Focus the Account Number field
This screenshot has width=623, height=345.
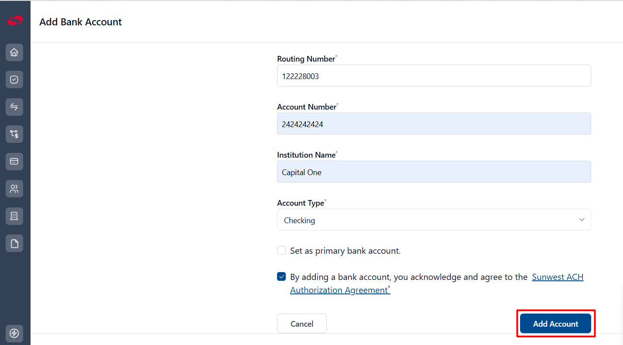(434, 124)
